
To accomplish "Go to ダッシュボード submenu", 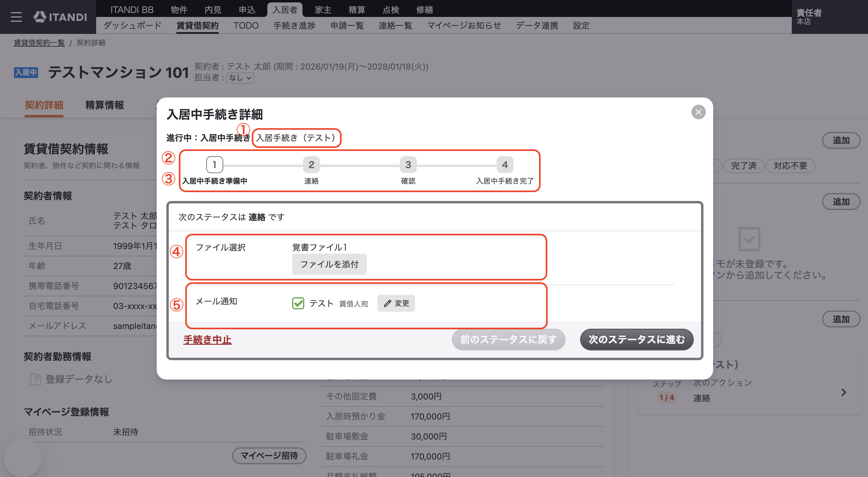I will pos(132,26).
